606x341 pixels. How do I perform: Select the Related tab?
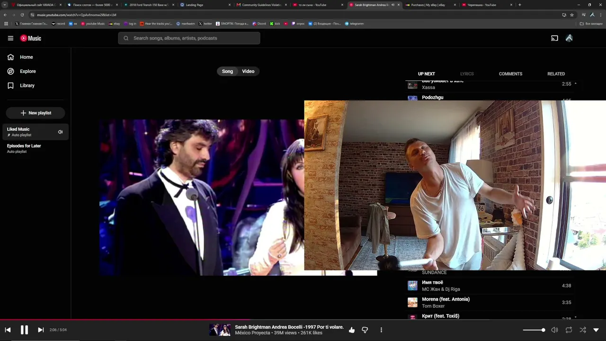pos(556,74)
